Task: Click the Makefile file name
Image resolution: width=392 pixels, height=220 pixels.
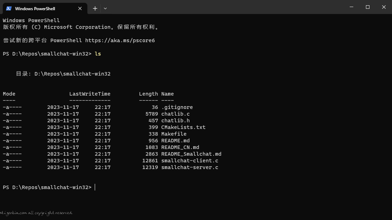Action: pyautogui.click(x=174, y=134)
